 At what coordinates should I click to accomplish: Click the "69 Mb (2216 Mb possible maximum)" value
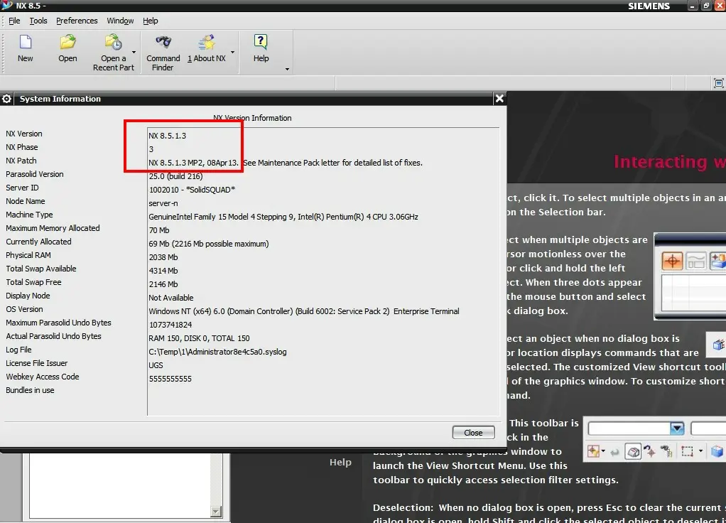coord(208,244)
